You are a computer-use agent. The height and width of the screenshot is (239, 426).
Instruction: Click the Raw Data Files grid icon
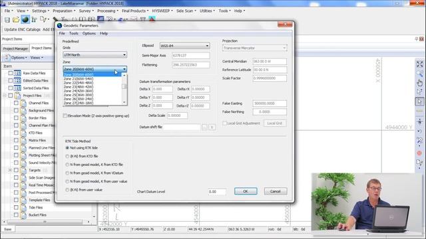point(17,73)
